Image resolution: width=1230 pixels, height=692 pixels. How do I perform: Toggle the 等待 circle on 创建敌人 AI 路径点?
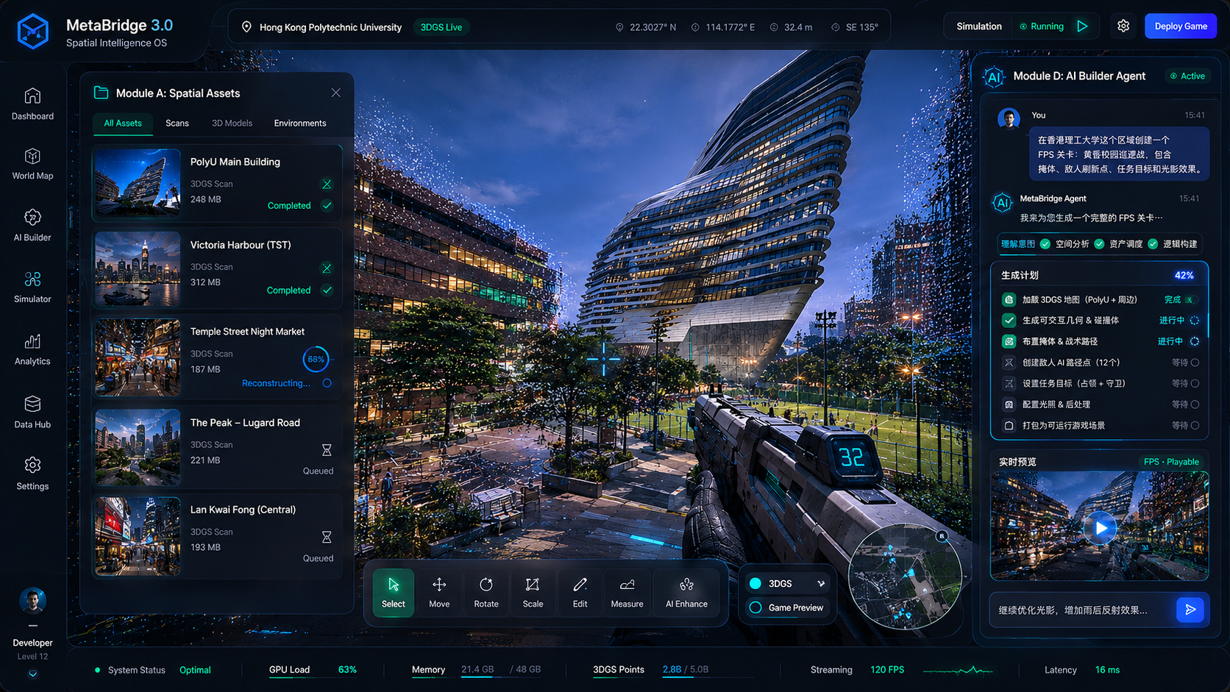1195,363
